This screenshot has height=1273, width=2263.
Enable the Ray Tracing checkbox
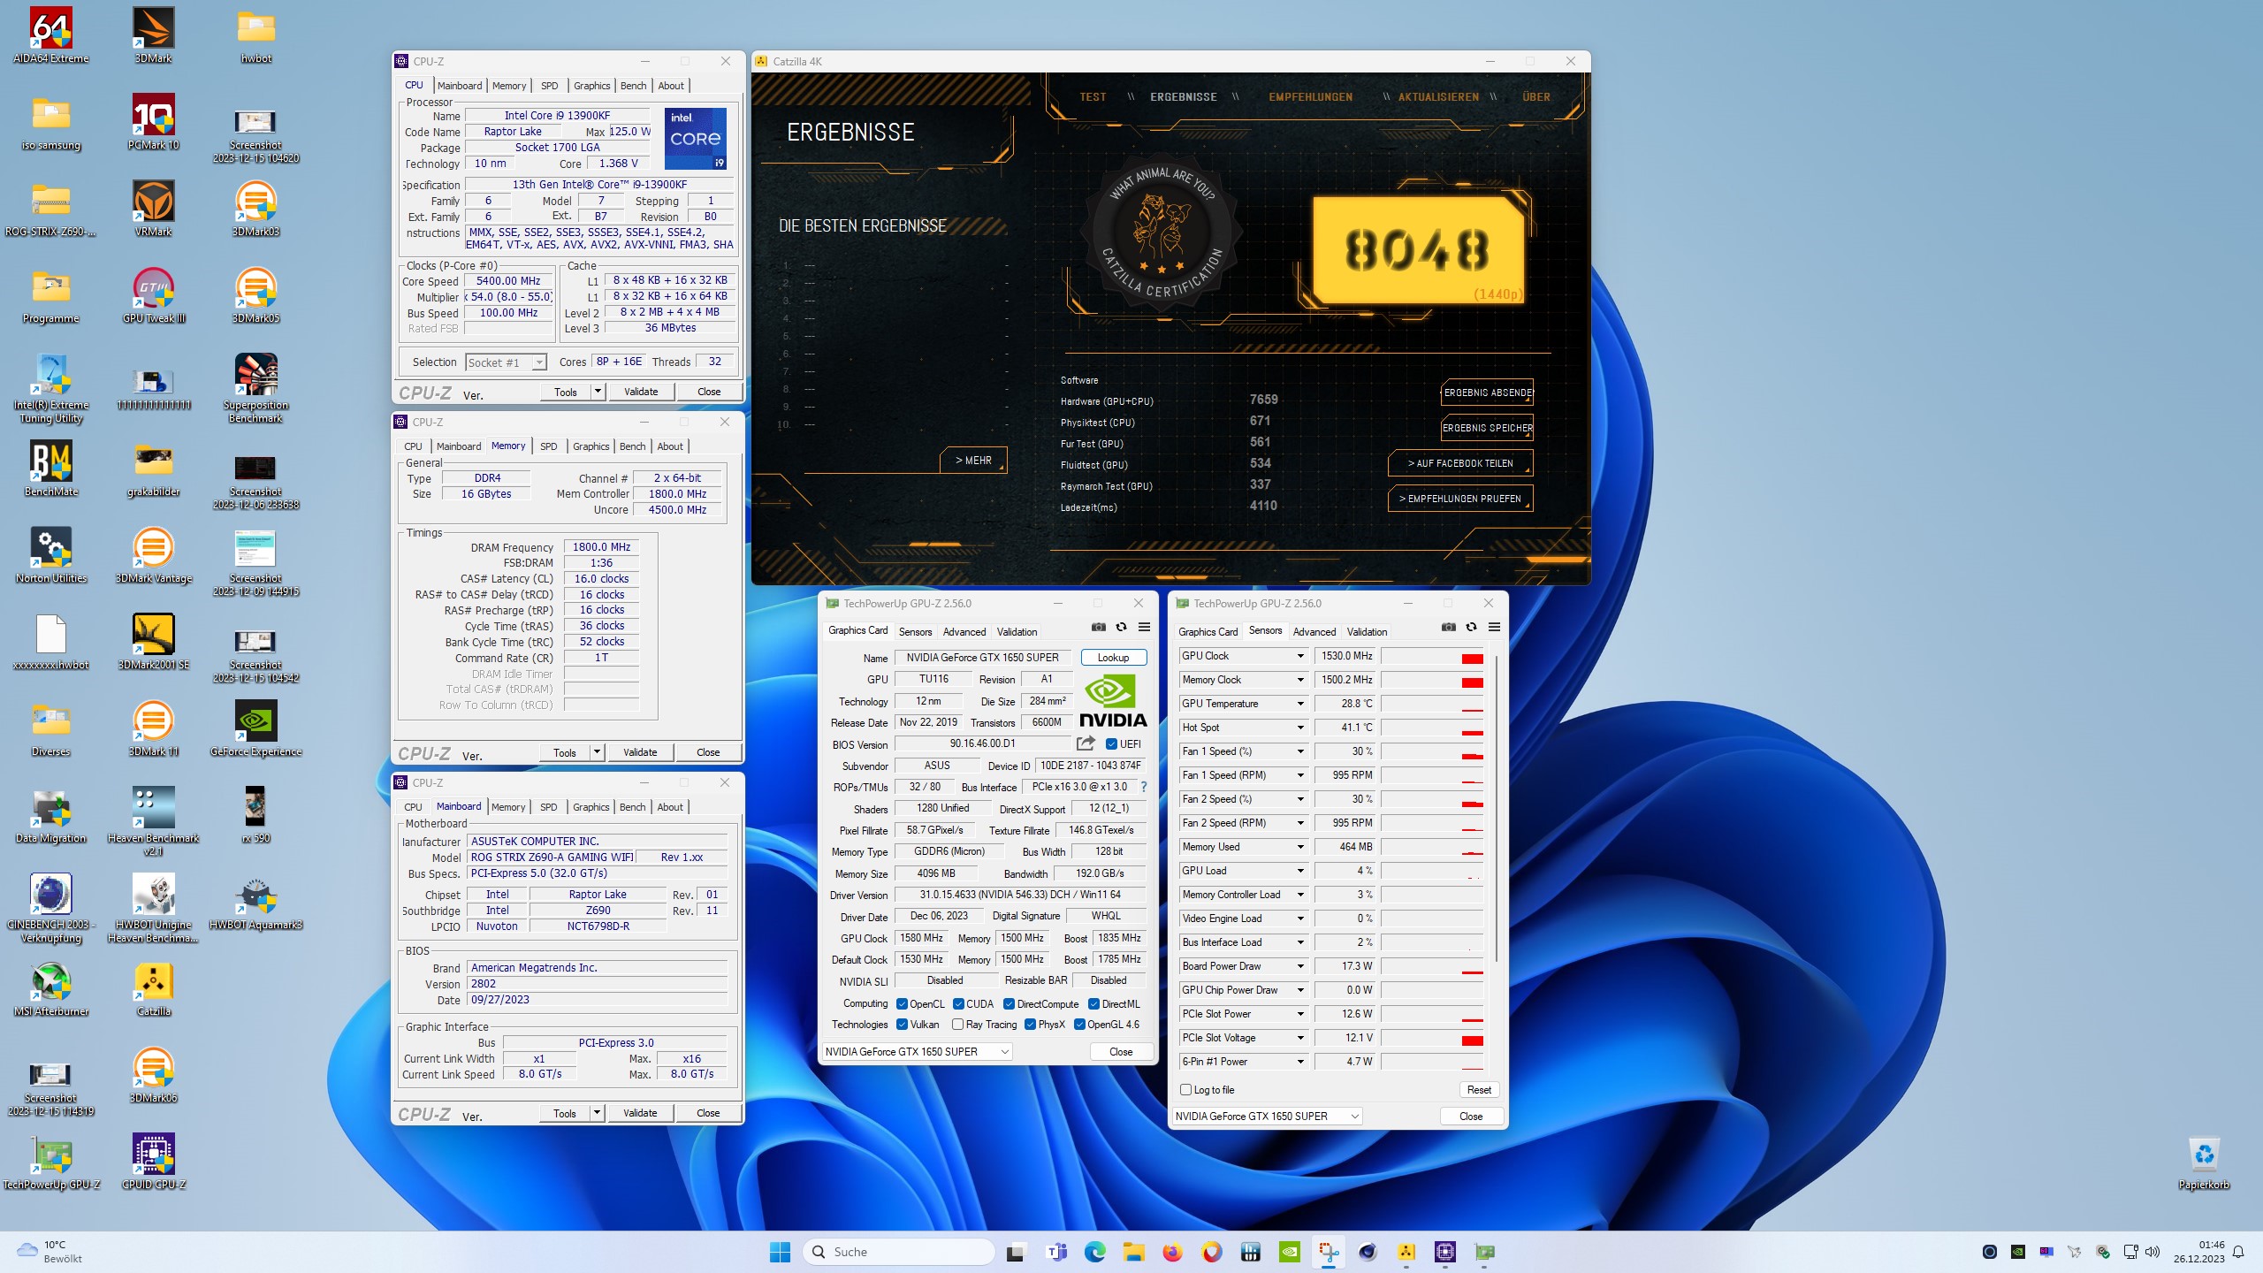(x=957, y=1025)
